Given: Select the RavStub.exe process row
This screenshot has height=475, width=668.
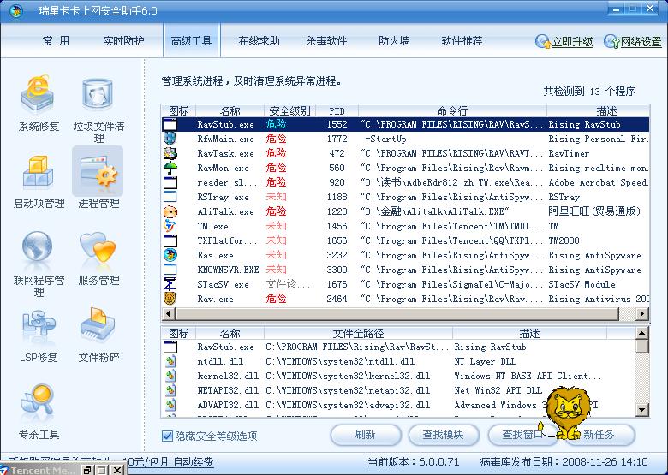Looking at the screenshot, I should [405, 124].
